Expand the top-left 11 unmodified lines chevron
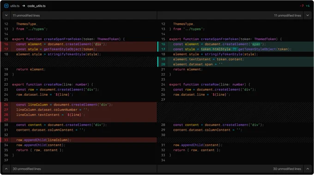Screen dimensions: 314x175 [6, 15]
